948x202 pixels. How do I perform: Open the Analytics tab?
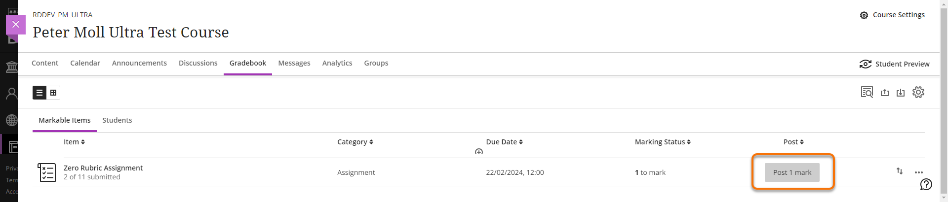[x=337, y=63]
